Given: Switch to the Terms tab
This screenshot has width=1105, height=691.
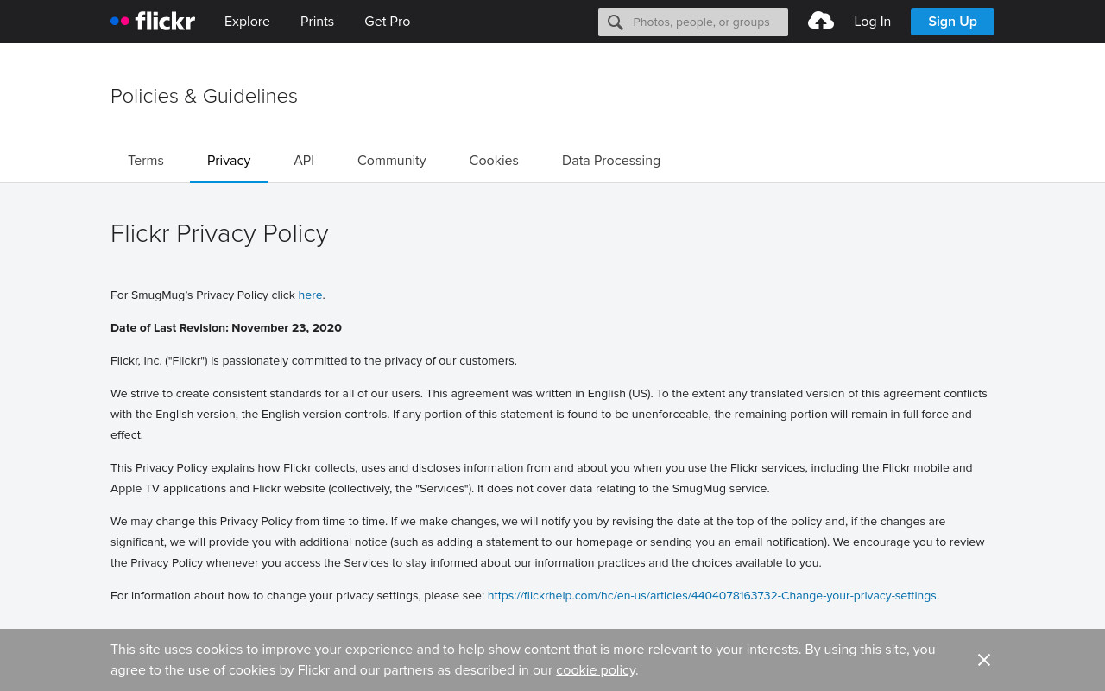Looking at the screenshot, I should click(x=146, y=161).
